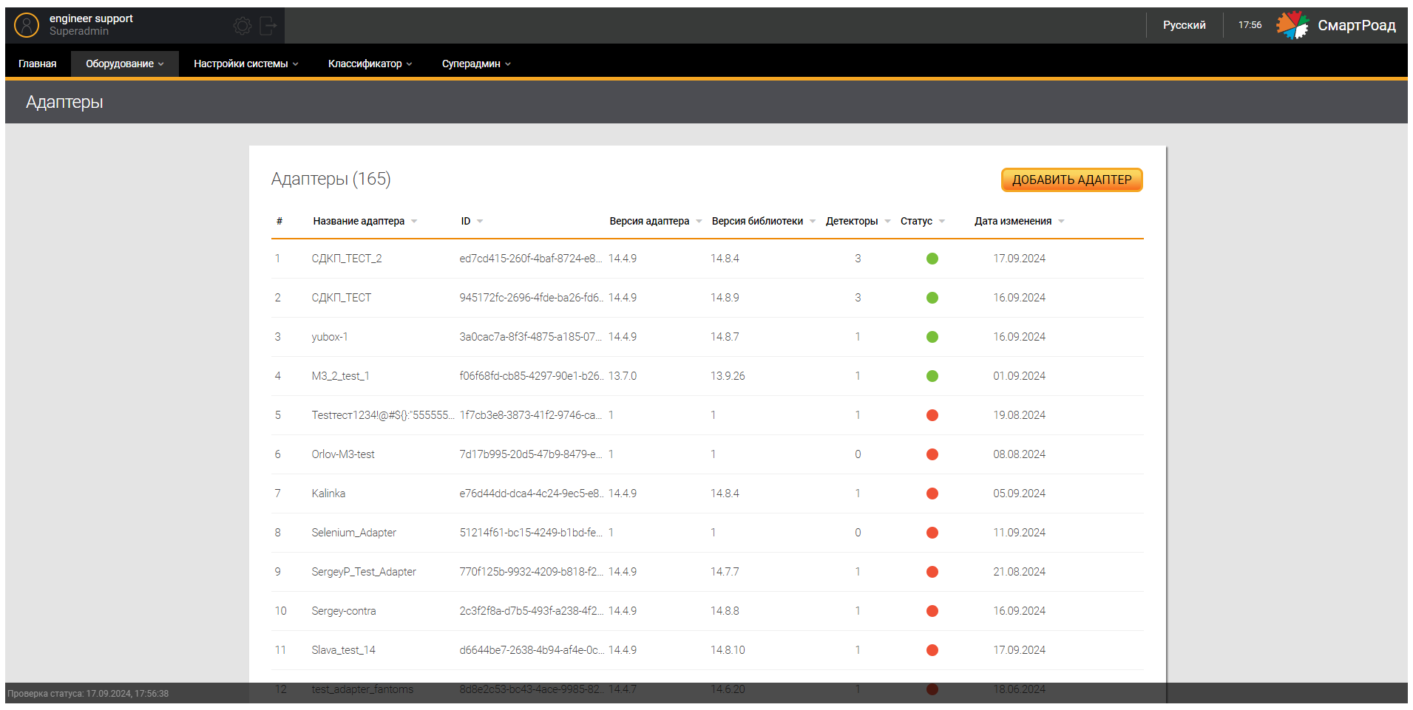Click the logout icon in header
This screenshot has width=1413, height=710.
tap(268, 27)
